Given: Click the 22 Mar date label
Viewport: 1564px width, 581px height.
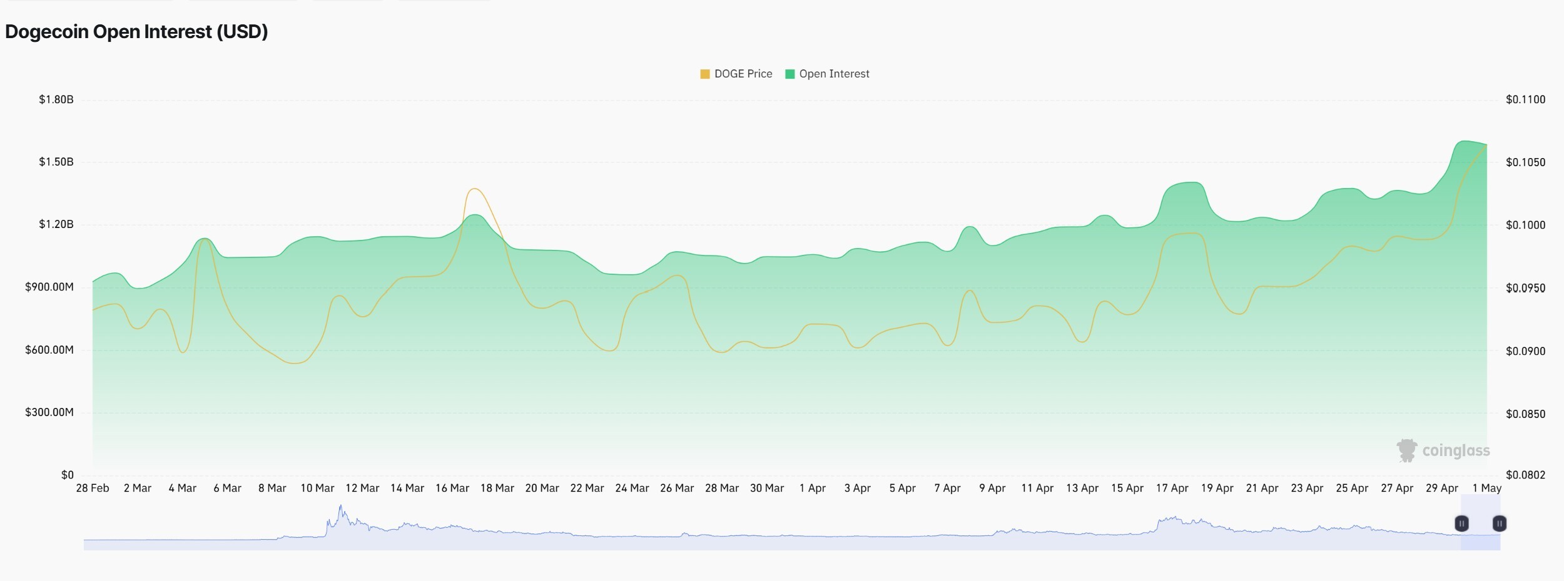Looking at the screenshot, I should [587, 488].
